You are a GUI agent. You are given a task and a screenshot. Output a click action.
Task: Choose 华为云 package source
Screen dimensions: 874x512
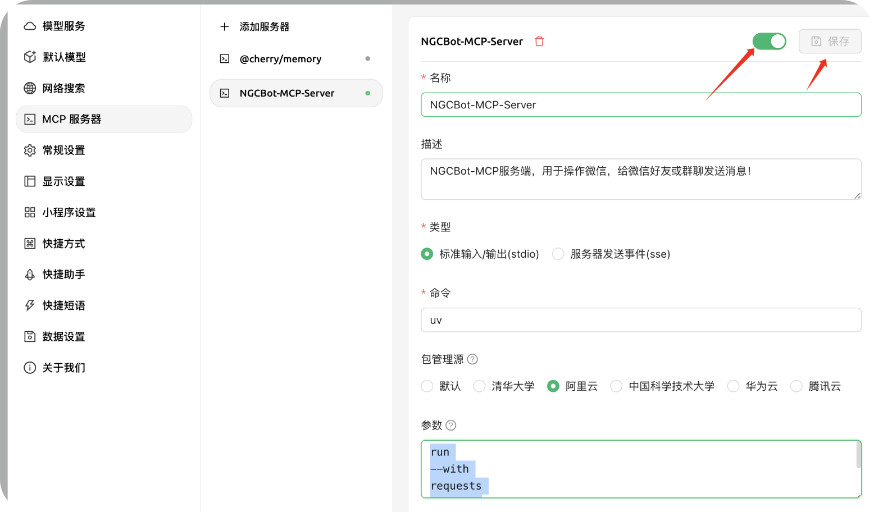pos(753,386)
